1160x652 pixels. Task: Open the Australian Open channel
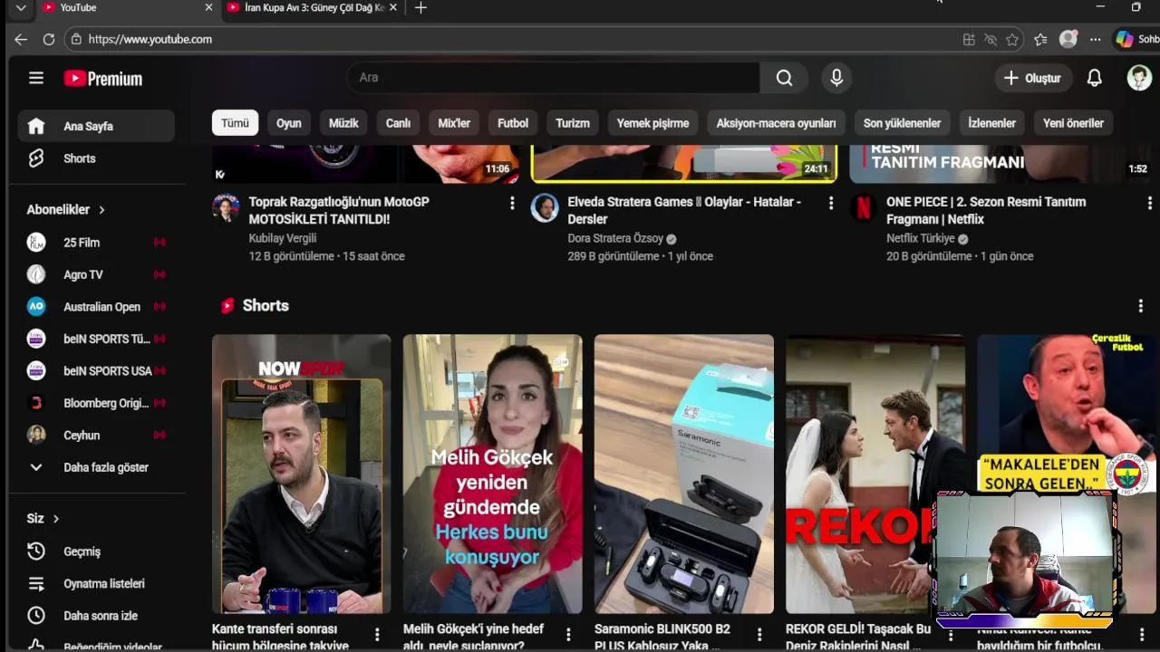coord(96,307)
